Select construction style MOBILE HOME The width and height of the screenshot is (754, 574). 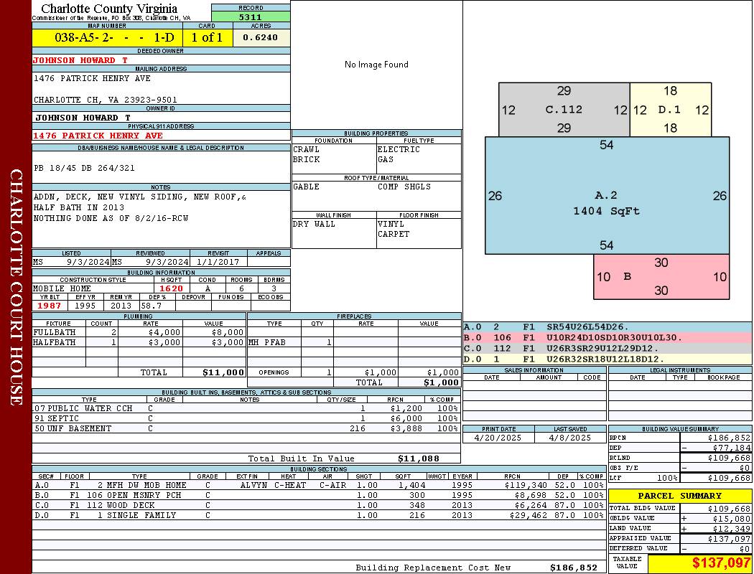point(62,288)
